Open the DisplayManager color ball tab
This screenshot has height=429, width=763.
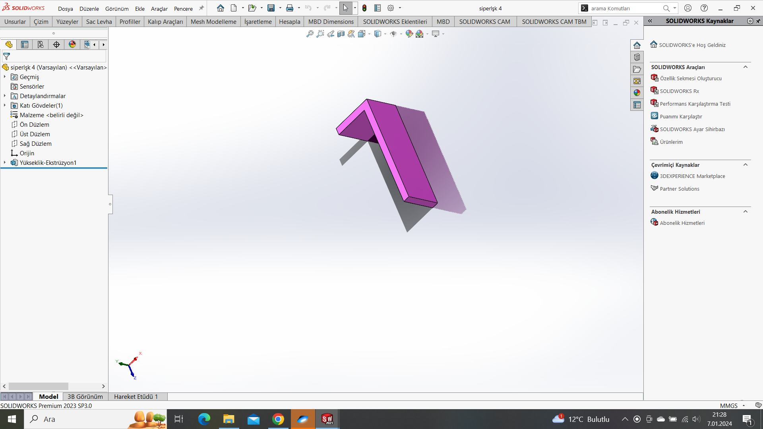click(72, 44)
